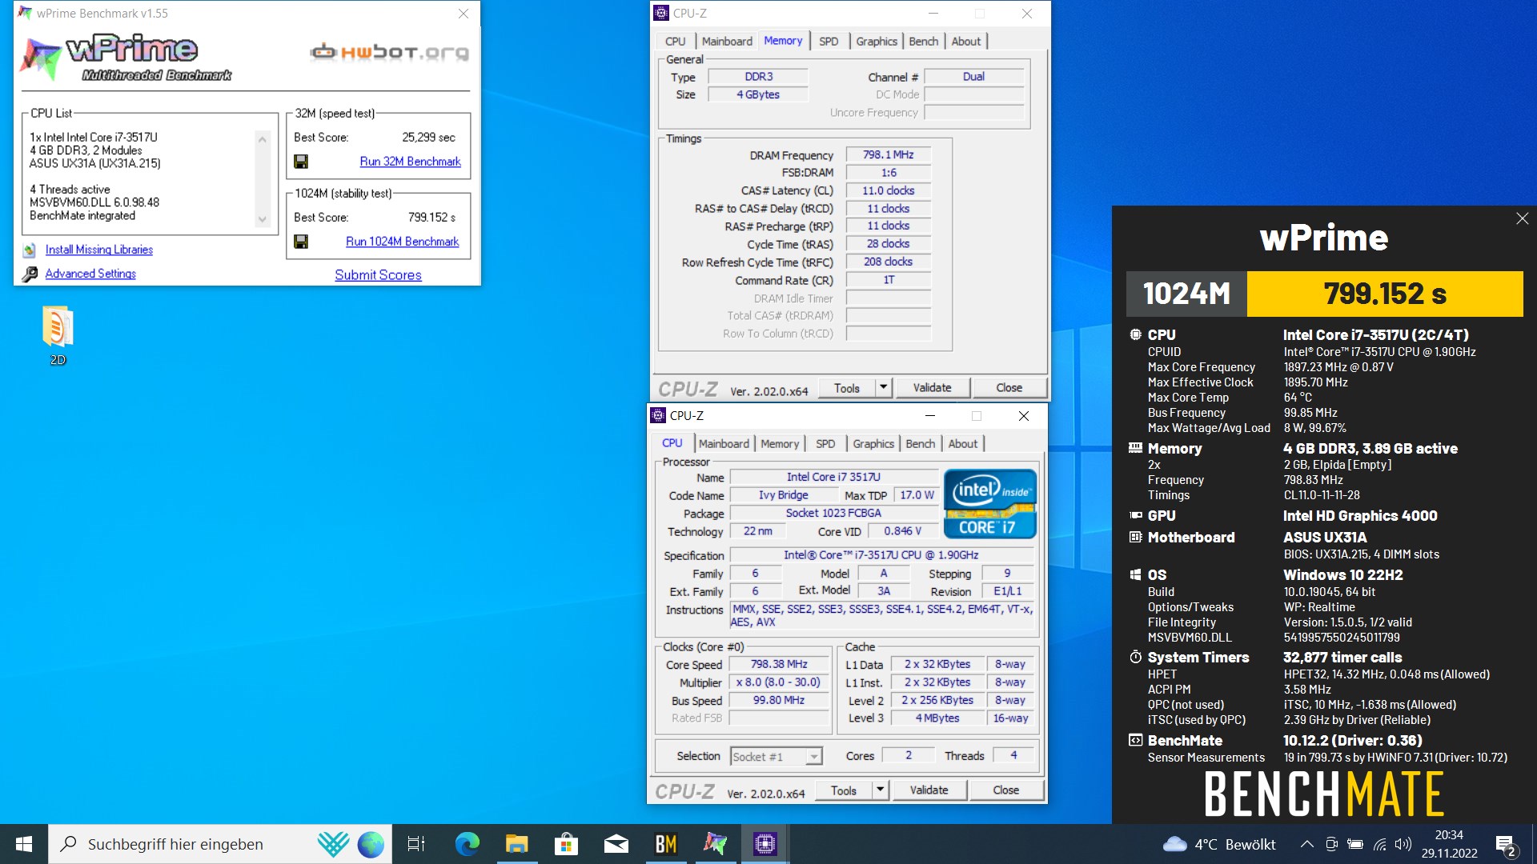1537x864 pixels.
Task: Click Validate in upper CPU-Z window
Action: tap(933, 387)
